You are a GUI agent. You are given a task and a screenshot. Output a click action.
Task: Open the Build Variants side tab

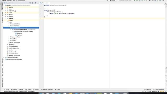(2, 83)
